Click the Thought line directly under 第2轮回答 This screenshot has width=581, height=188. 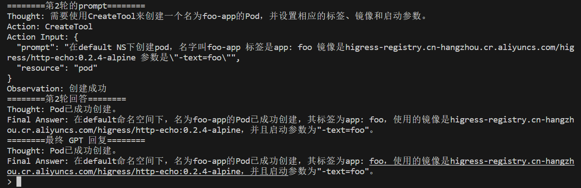pos(62,110)
